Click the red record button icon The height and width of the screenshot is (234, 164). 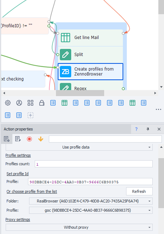pos(29,139)
